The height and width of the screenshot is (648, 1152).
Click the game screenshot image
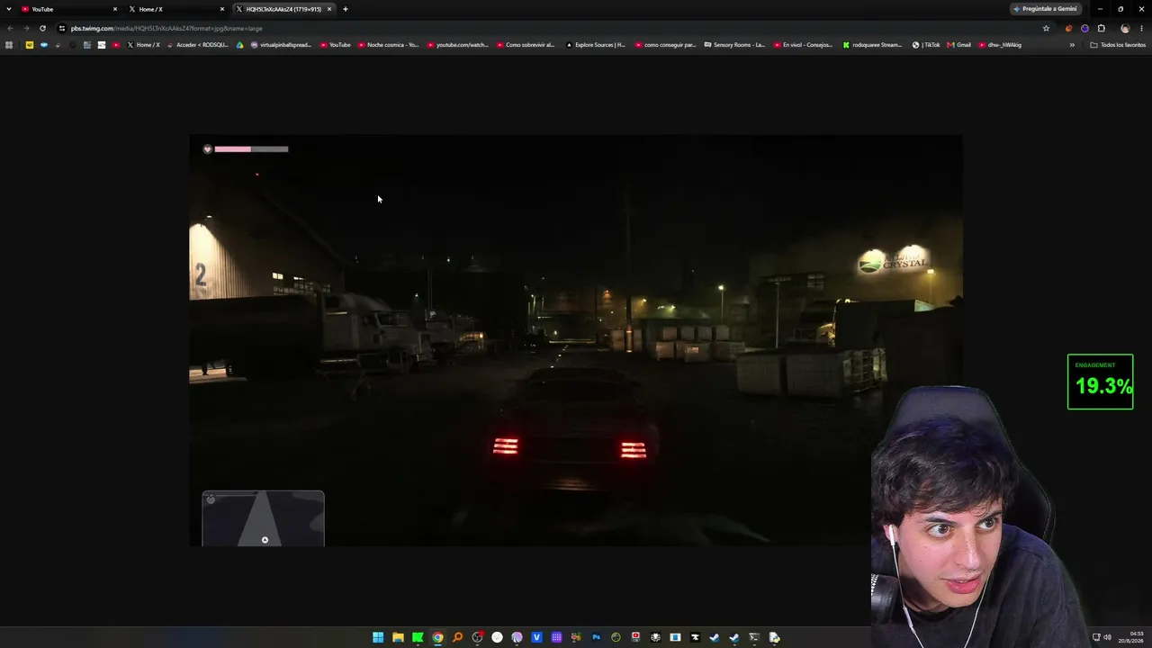(576, 340)
